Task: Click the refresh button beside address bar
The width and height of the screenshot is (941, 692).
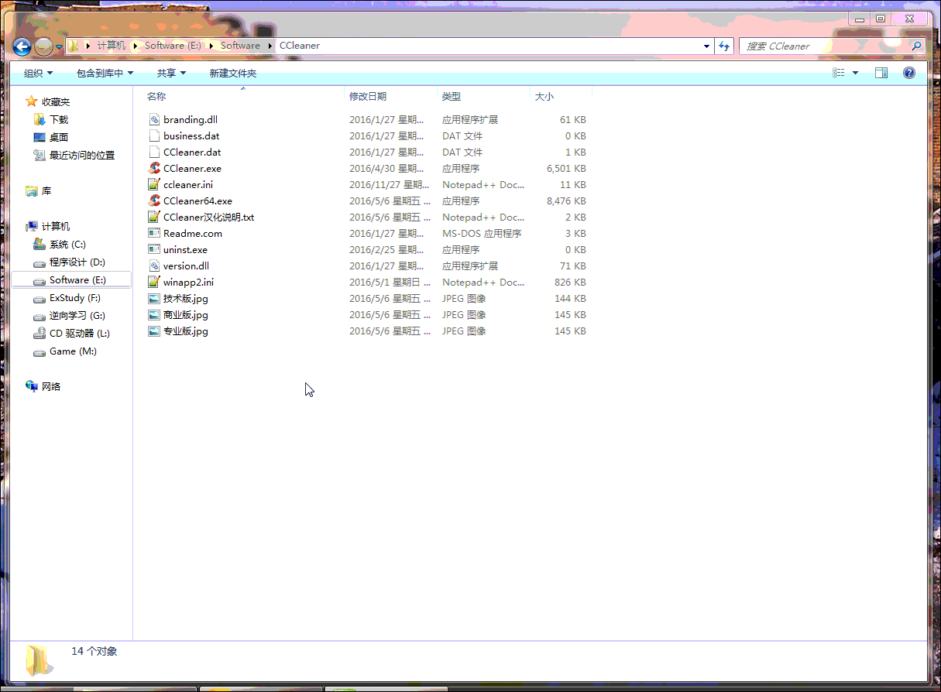Action: pyautogui.click(x=724, y=46)
